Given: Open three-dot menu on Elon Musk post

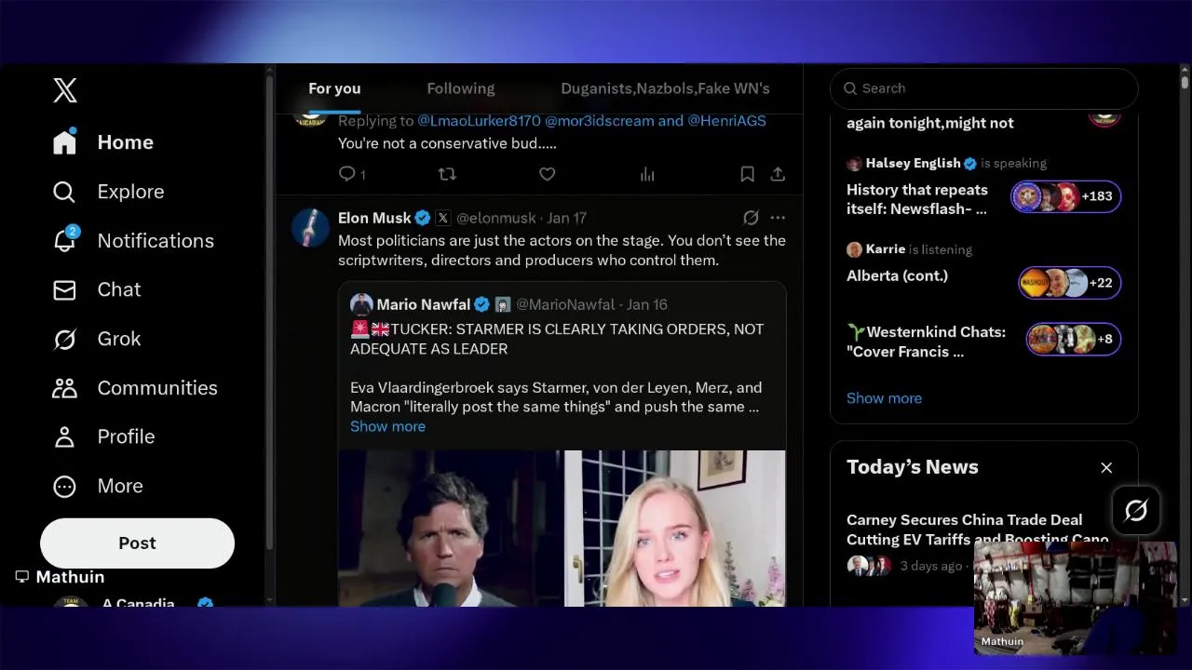Looking at the screenshot, I should (x=778, y=218).
